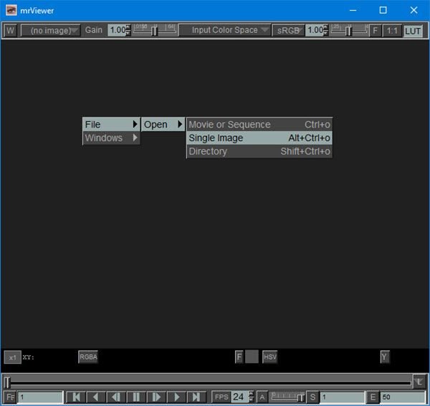Click the S start frame button
The height and width of the screenshot is (406, 430).
click(312, 397)
